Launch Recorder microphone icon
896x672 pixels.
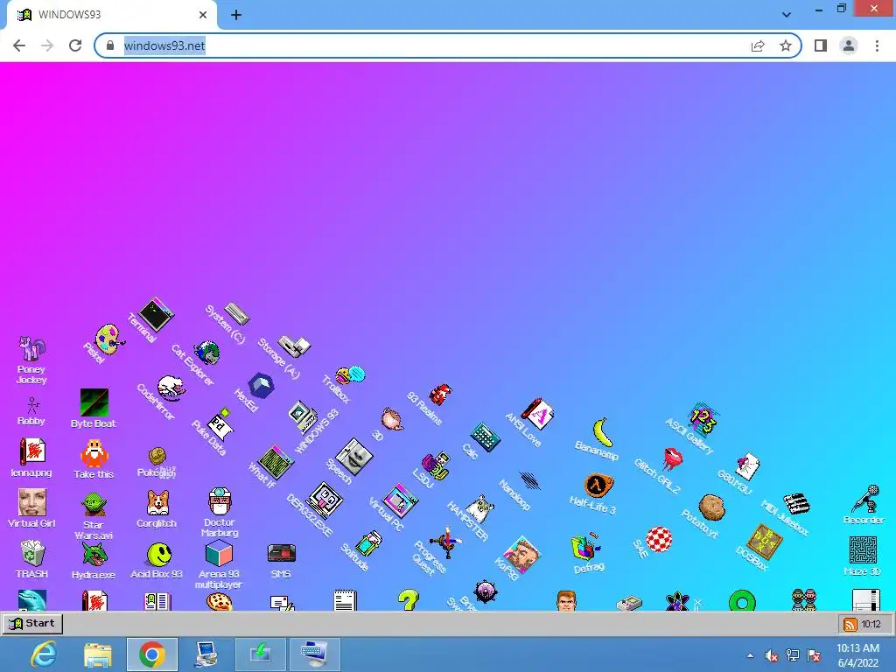(865, 498)
